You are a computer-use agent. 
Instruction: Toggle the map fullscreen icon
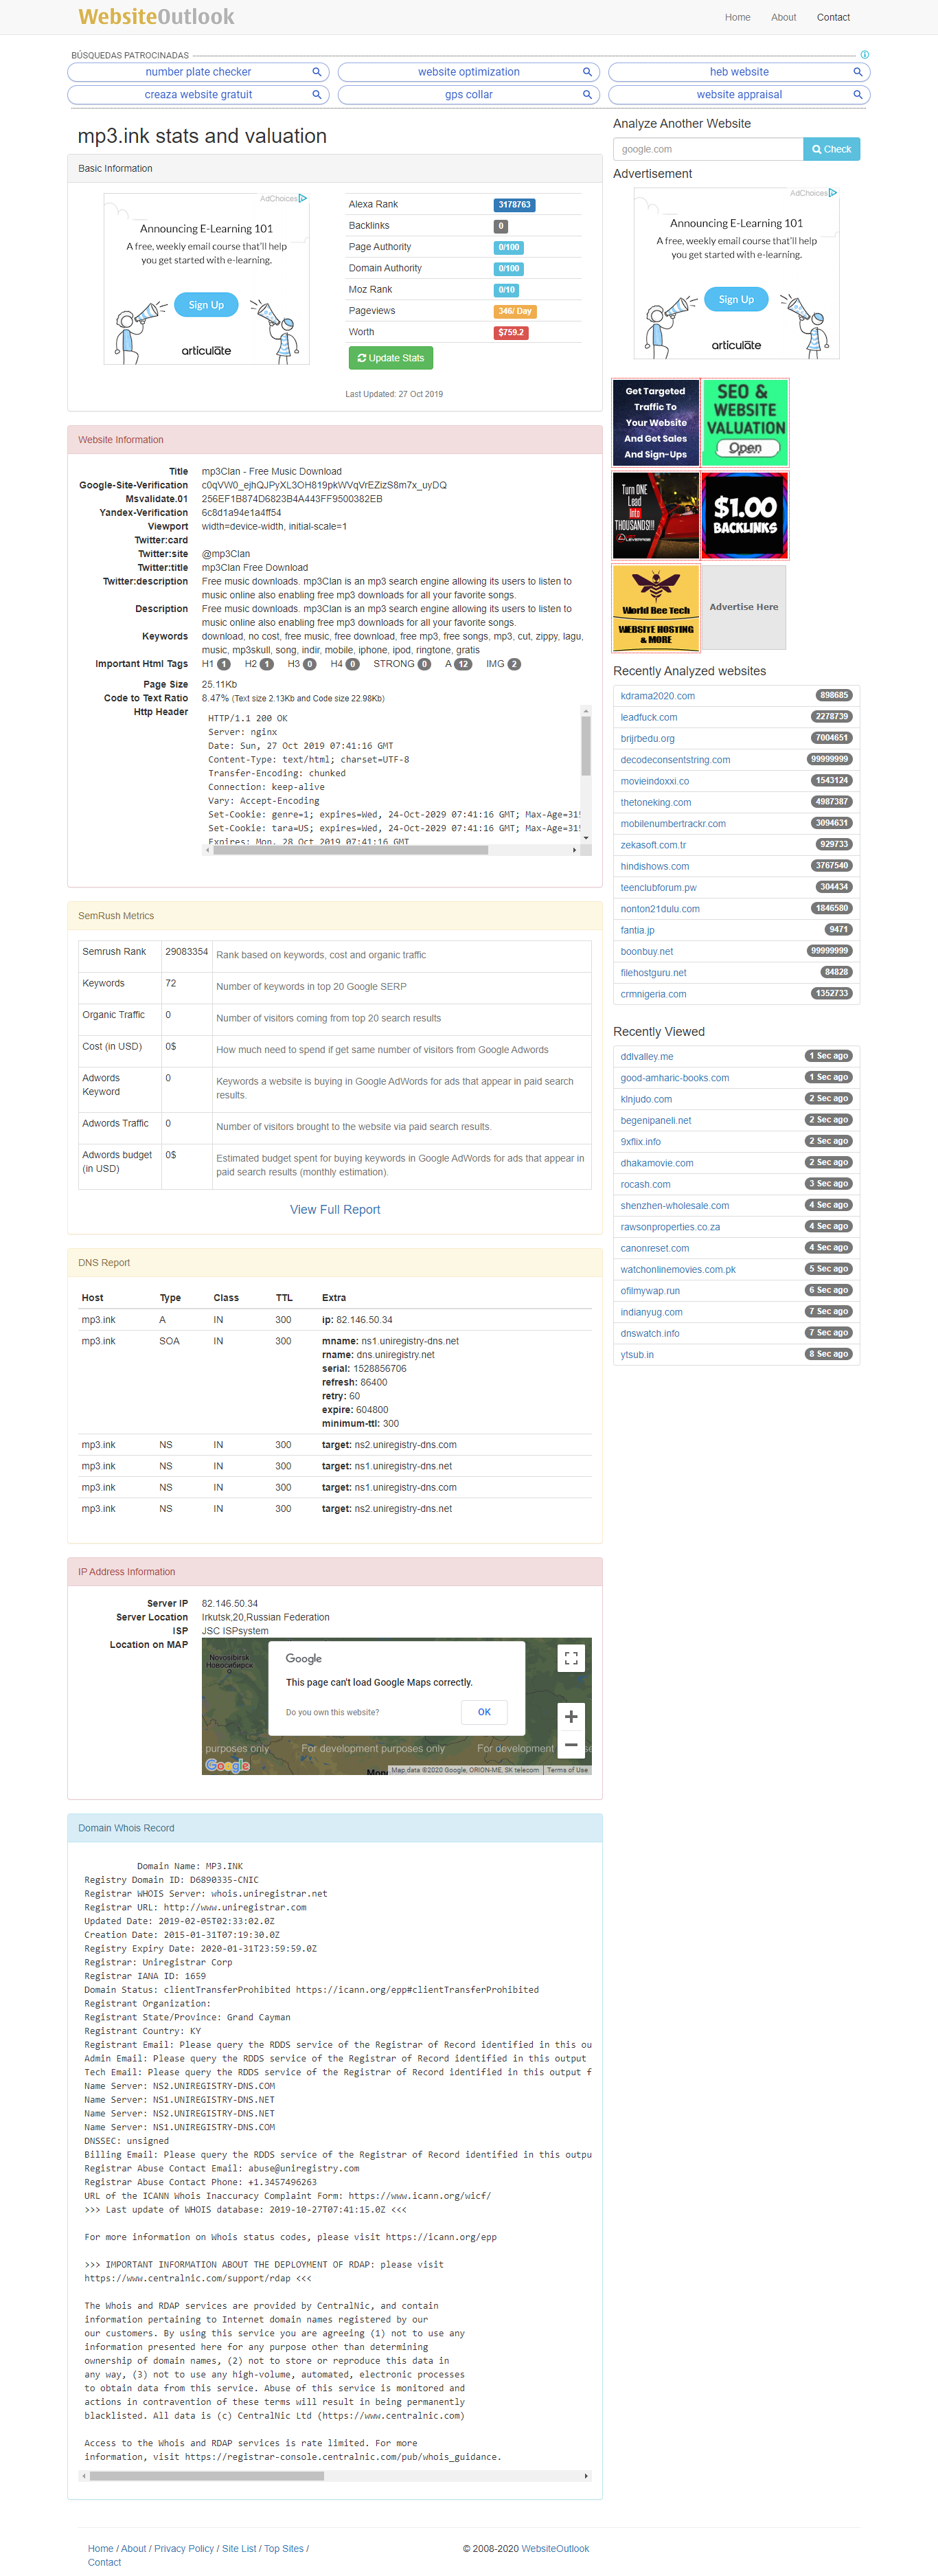coord(571,1658)
